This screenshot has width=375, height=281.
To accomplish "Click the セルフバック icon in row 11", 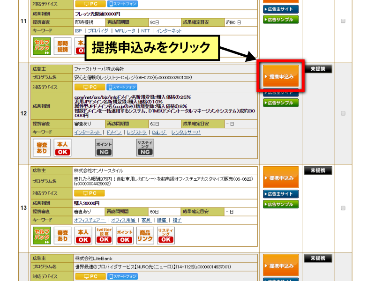I will 41,46.
